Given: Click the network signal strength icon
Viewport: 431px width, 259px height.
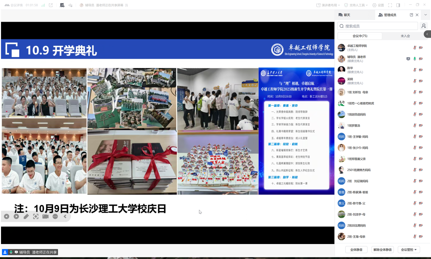Looking at the screenshot, I should coord(43,5).
